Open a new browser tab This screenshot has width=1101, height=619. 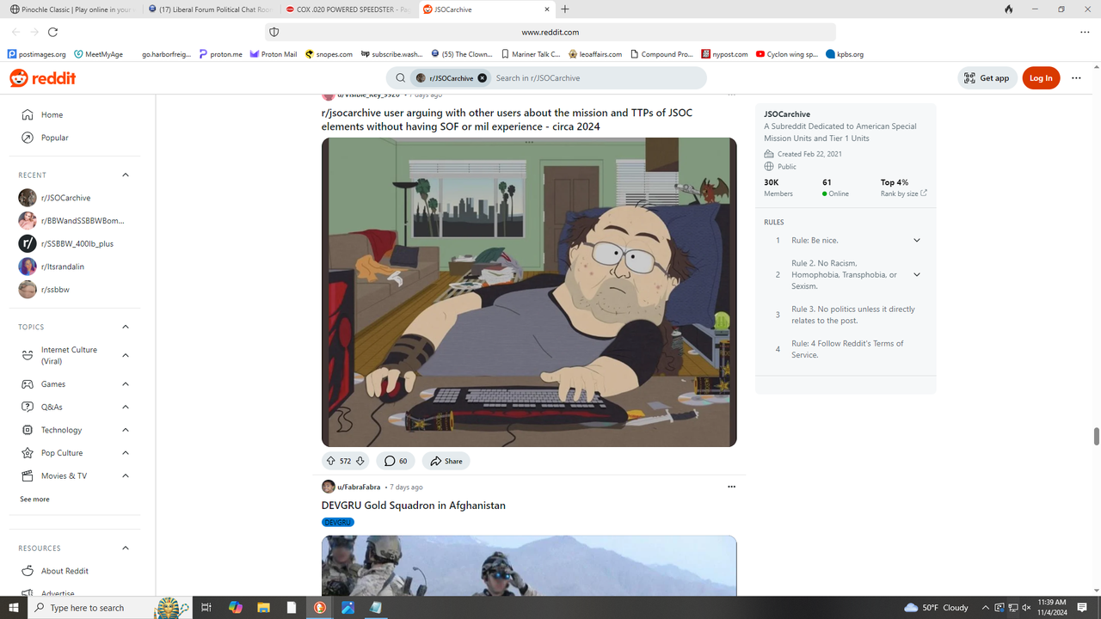click(565, 9)
